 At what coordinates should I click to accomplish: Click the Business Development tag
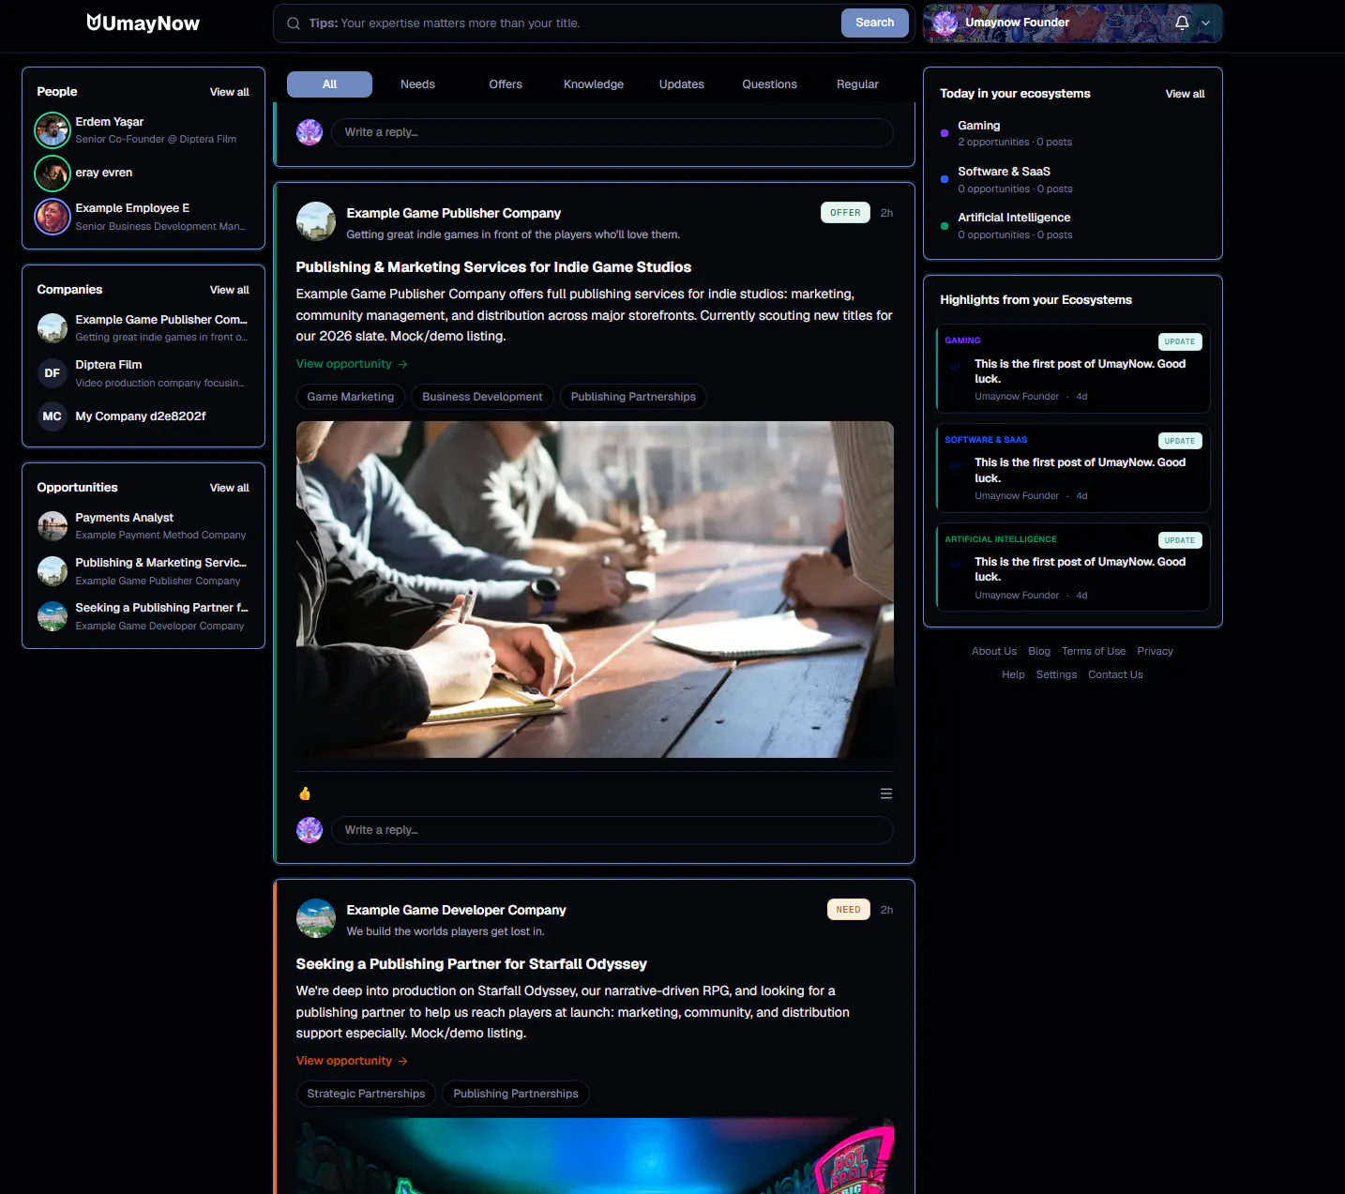pos(482,397)
